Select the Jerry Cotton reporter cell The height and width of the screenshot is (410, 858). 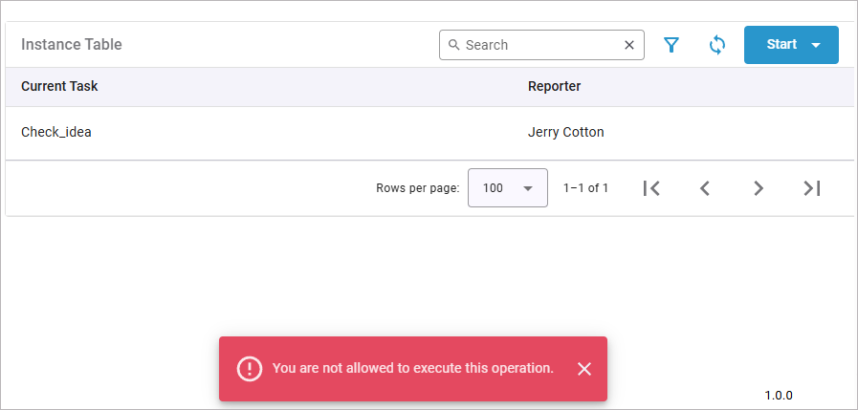(x=565, y=133)
